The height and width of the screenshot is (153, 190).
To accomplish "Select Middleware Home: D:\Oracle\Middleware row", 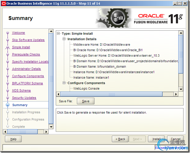I will tap(102, 45).
